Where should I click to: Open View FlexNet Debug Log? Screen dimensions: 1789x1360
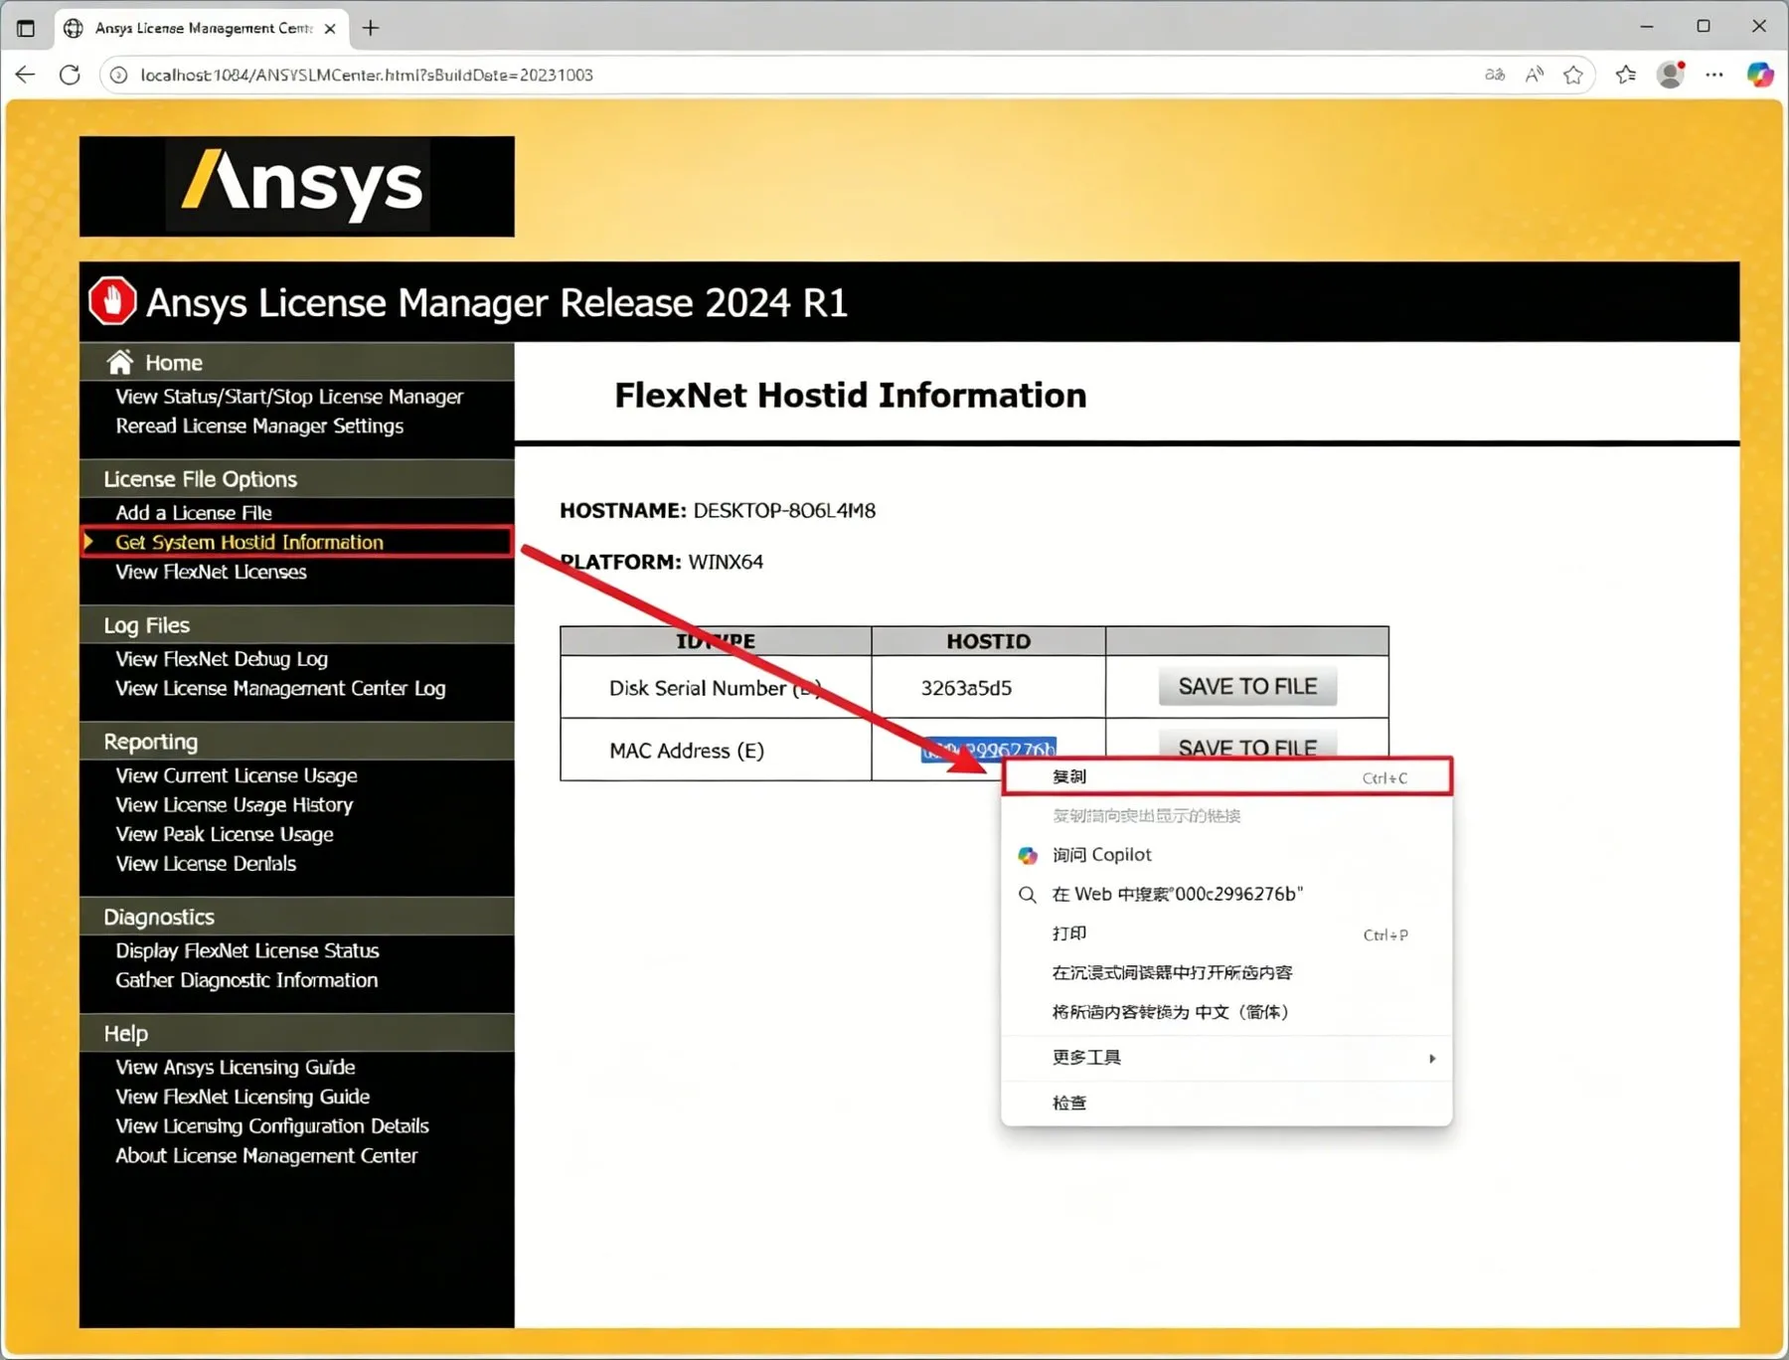222,659
